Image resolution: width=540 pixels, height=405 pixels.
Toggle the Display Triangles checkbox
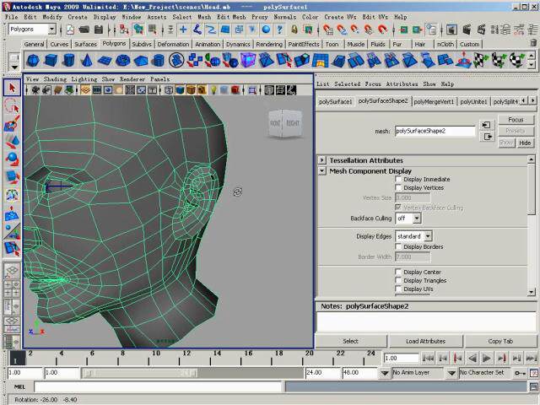point(398,280)
